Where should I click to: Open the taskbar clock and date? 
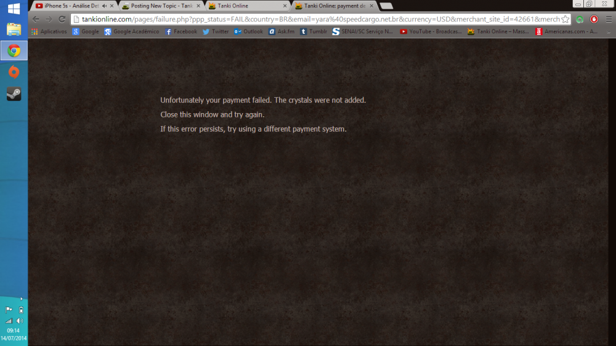point(14,334)
